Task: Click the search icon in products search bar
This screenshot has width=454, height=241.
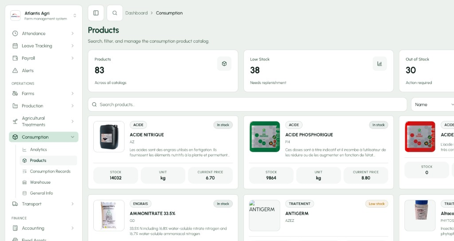Action: click(94, 104)
